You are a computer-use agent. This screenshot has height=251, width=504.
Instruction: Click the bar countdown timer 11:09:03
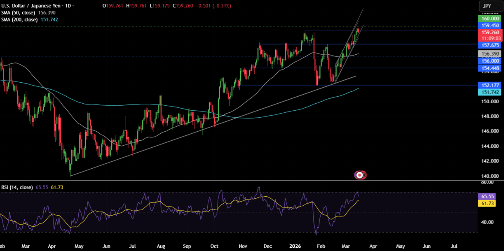coord(490,37)
